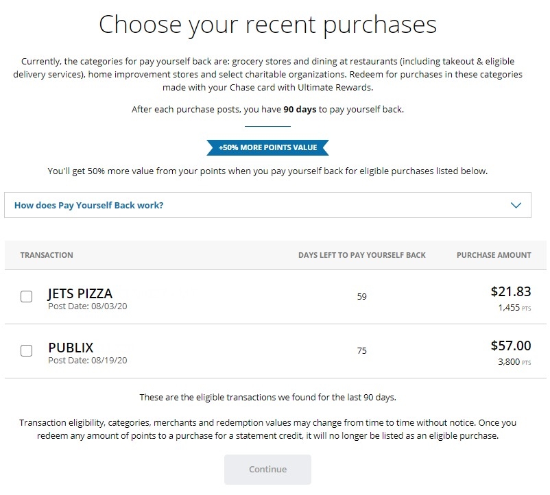
Task: Click the DAYS LEFT TO PAY YOURSELF BACK header
Action: (362, 255)
